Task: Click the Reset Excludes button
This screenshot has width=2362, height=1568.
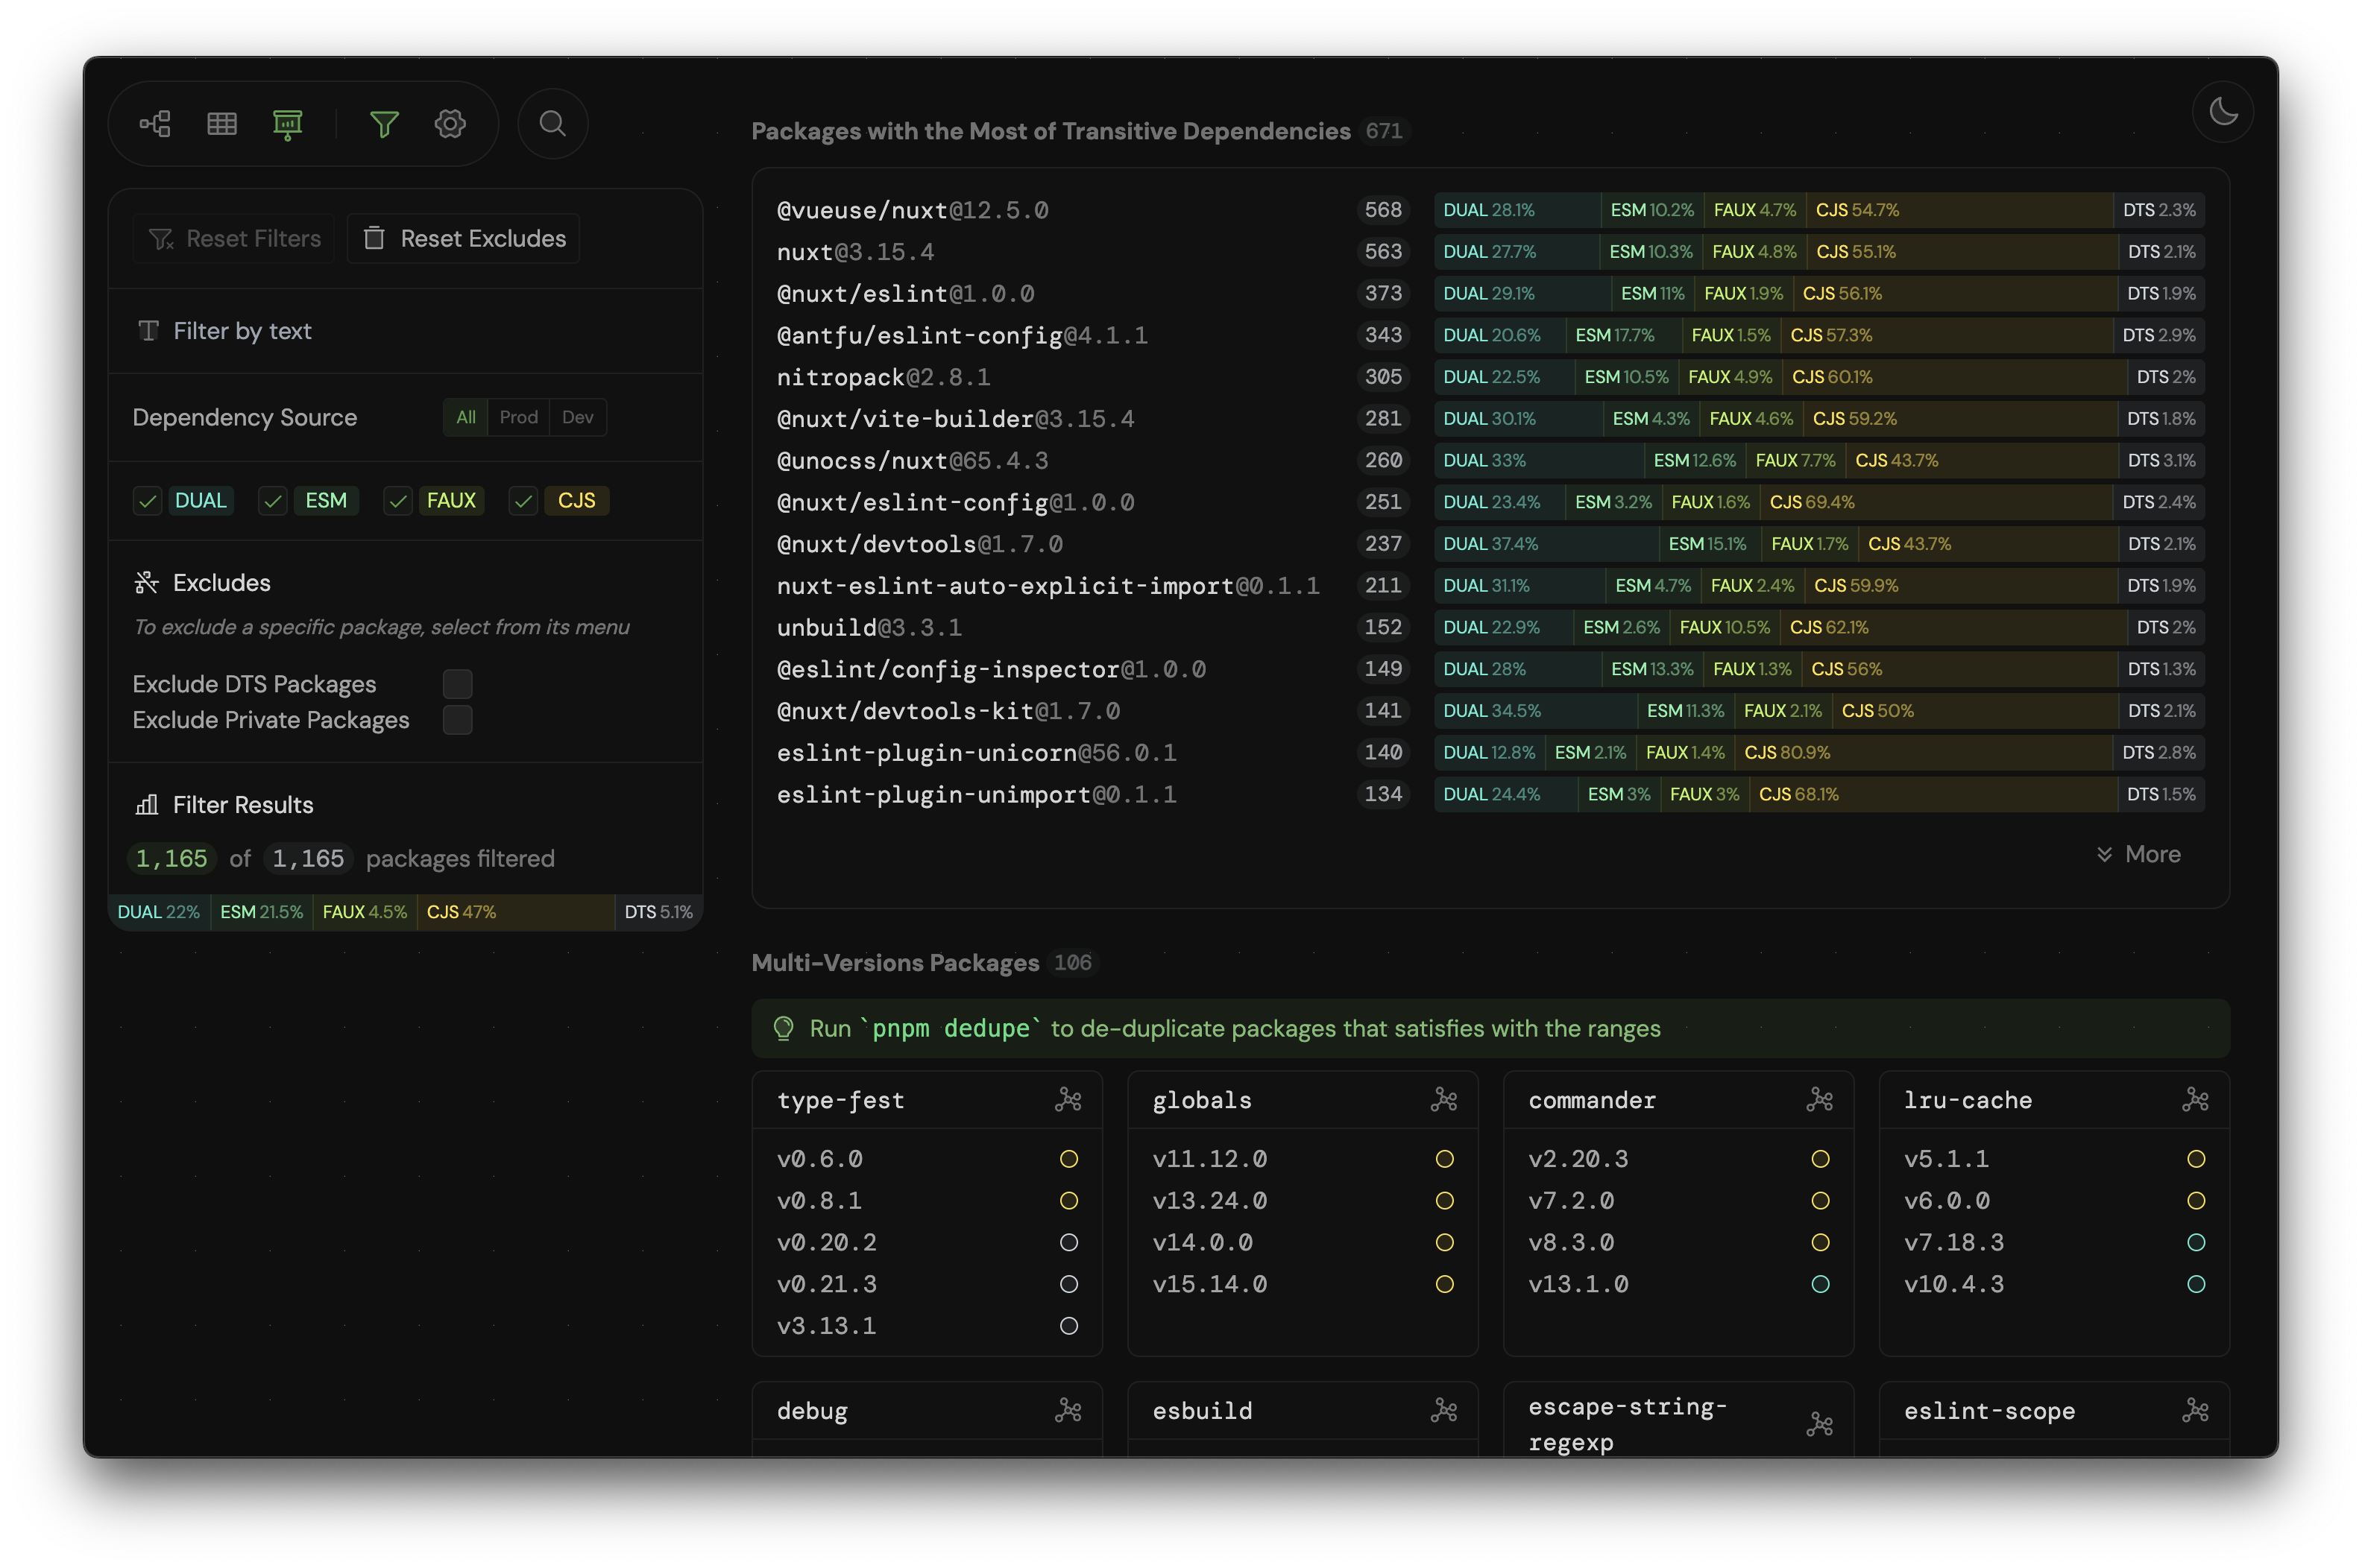Action: (464, 239)
